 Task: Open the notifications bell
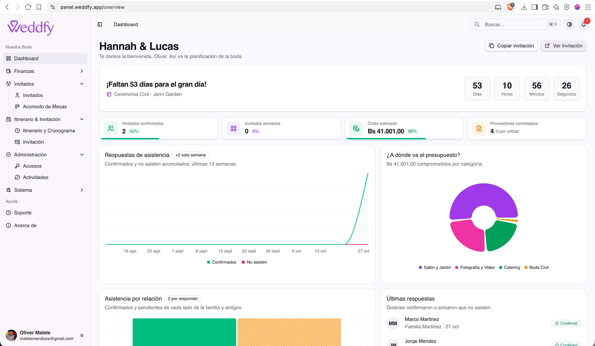pos(584,24)
